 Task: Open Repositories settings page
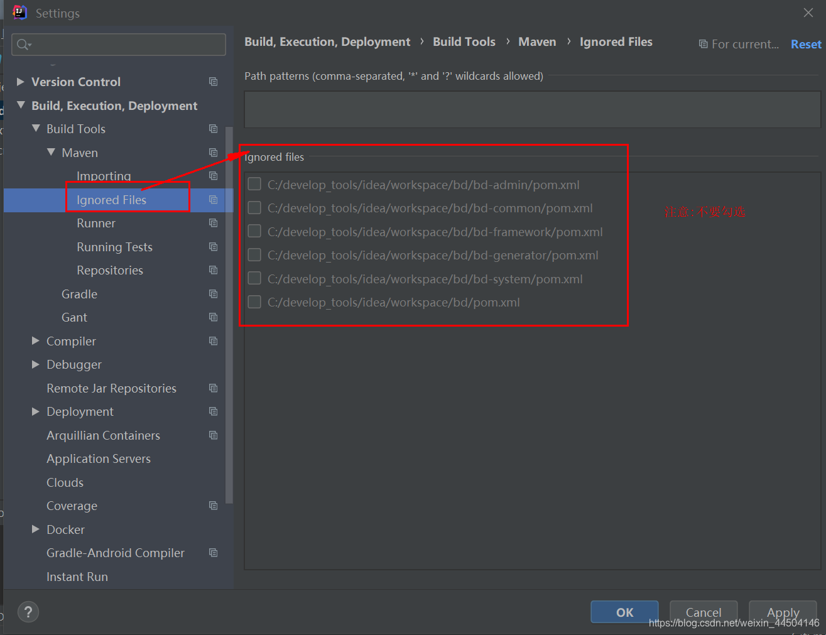(110, 270)
